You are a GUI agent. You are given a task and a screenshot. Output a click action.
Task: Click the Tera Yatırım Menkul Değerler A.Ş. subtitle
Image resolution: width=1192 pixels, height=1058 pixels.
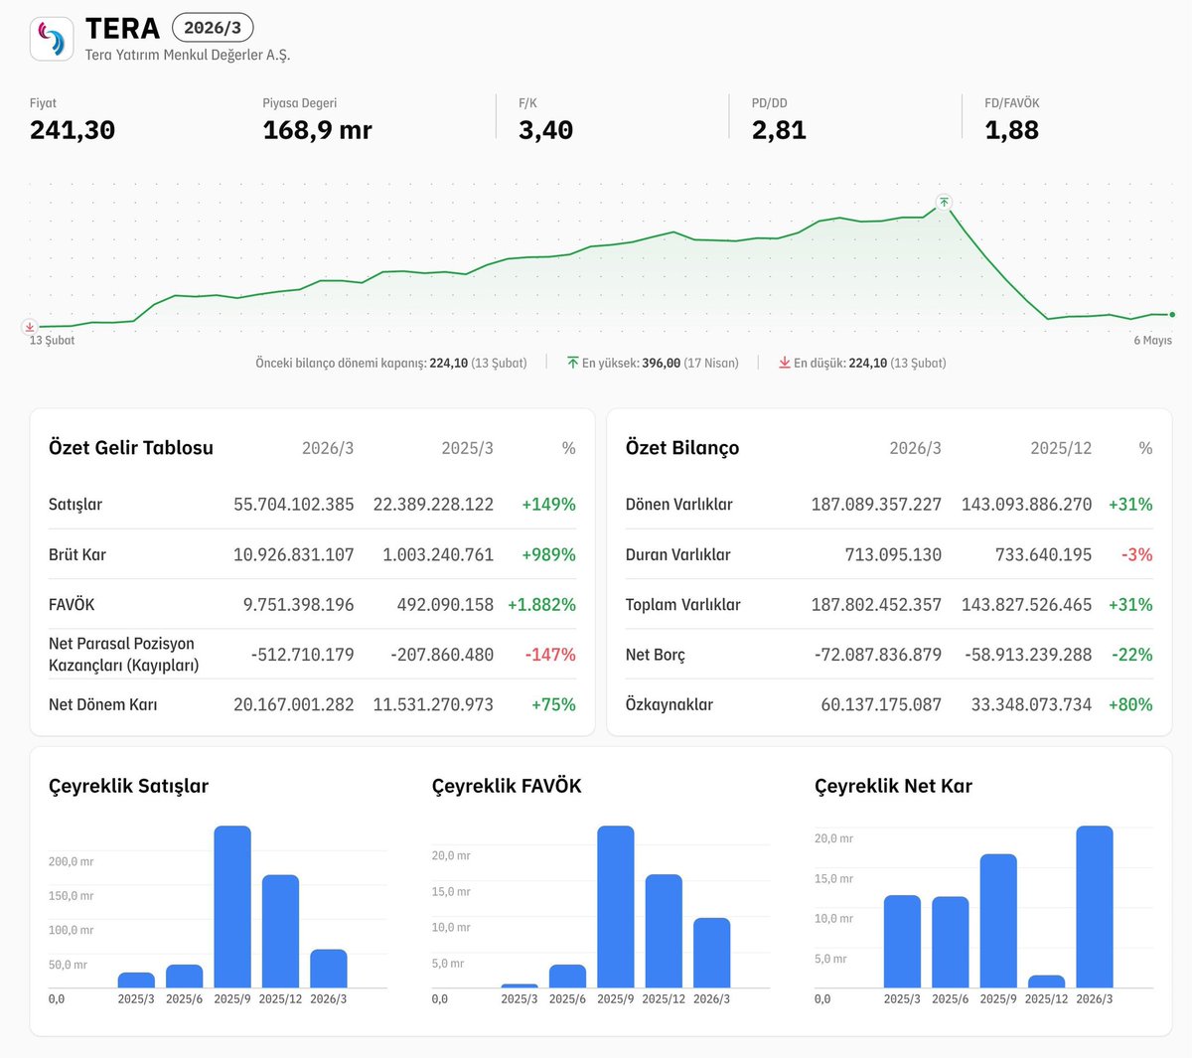pyautogui.click(x=188, y=55)
